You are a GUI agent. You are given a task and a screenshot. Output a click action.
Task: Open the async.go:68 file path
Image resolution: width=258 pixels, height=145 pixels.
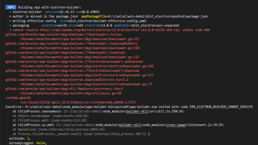(x=70, y=93)
